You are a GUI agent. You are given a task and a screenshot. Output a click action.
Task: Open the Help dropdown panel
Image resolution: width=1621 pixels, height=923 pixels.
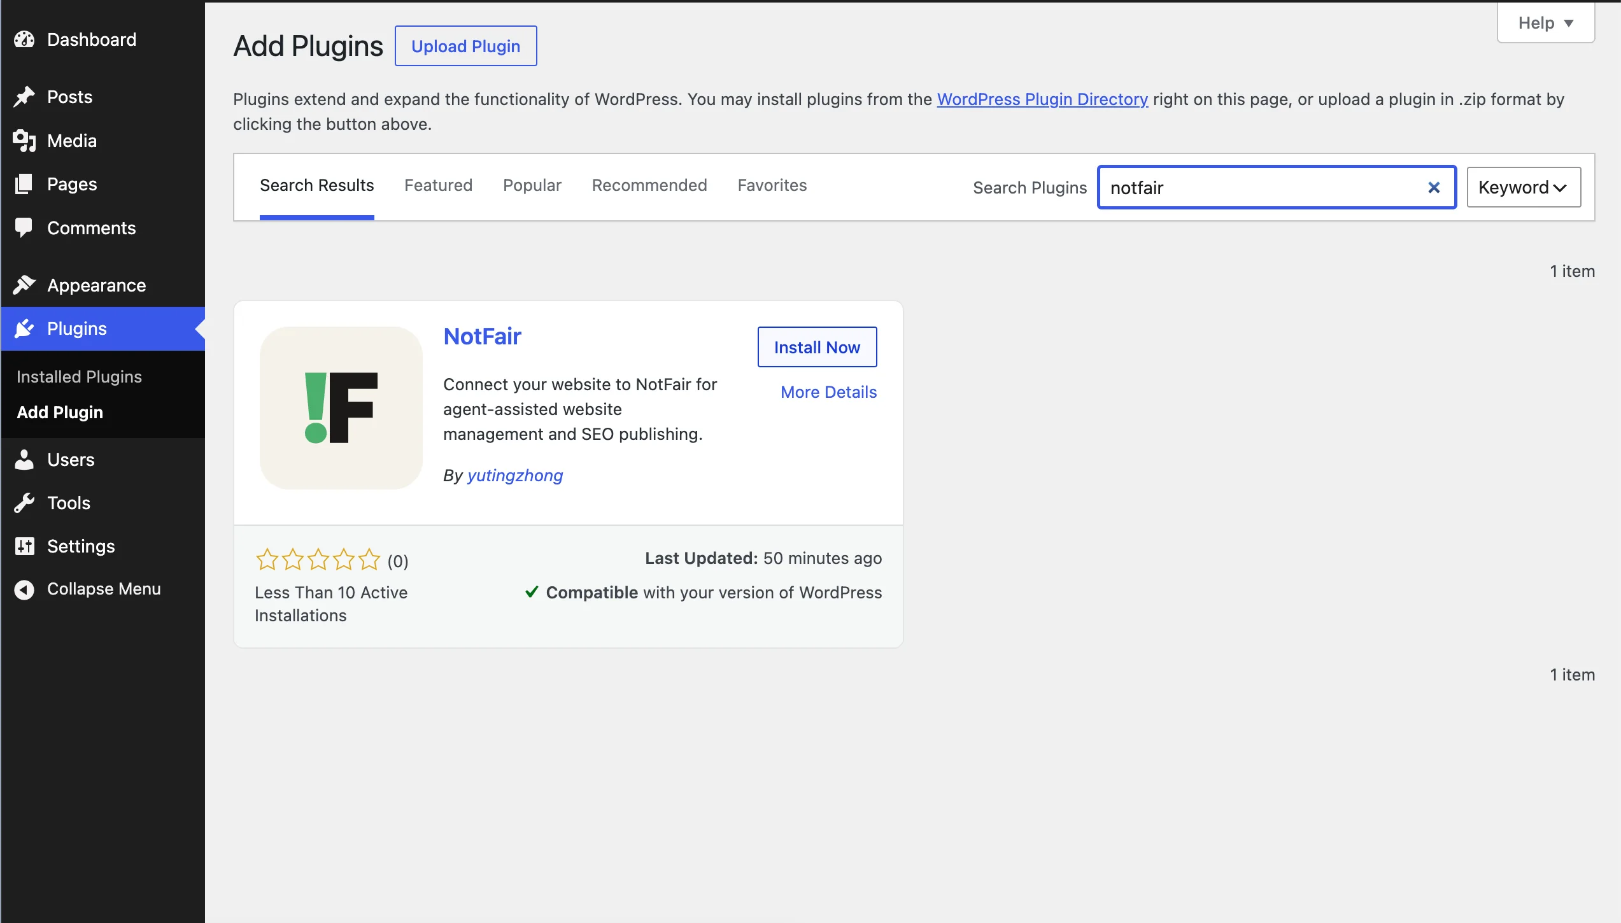pos(1546,23)
